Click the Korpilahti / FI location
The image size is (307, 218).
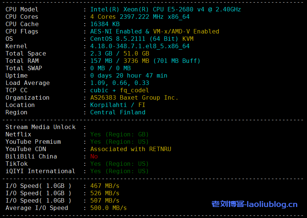(118, 105)
